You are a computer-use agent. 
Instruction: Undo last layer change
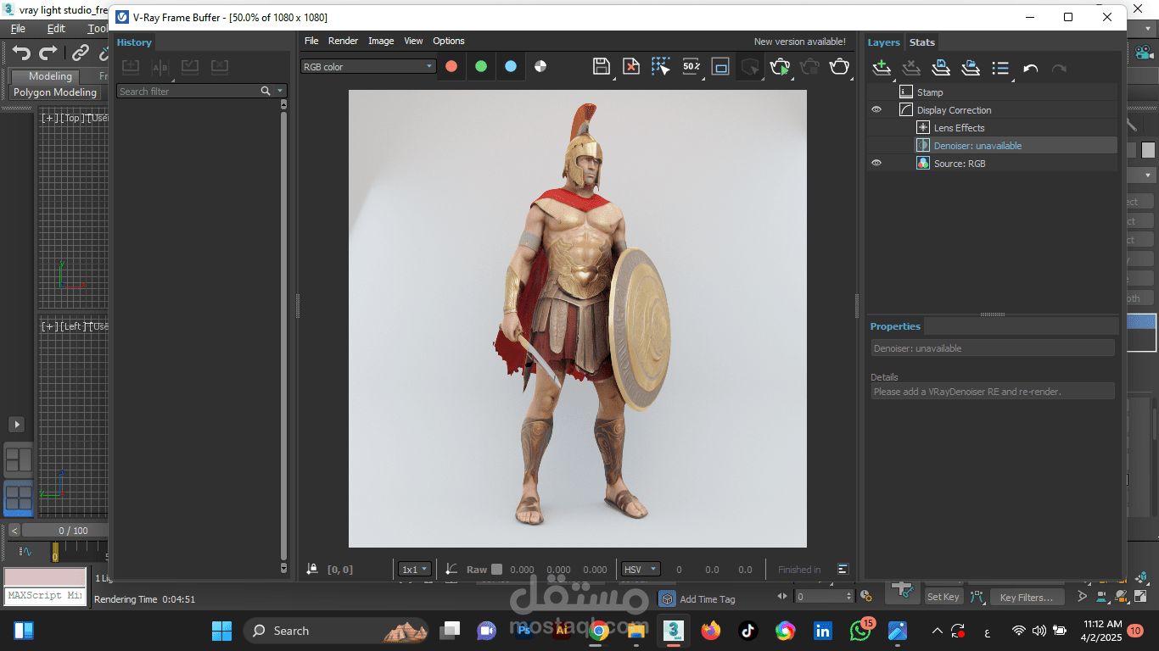pyautogui.click(x=1030, y=69)
